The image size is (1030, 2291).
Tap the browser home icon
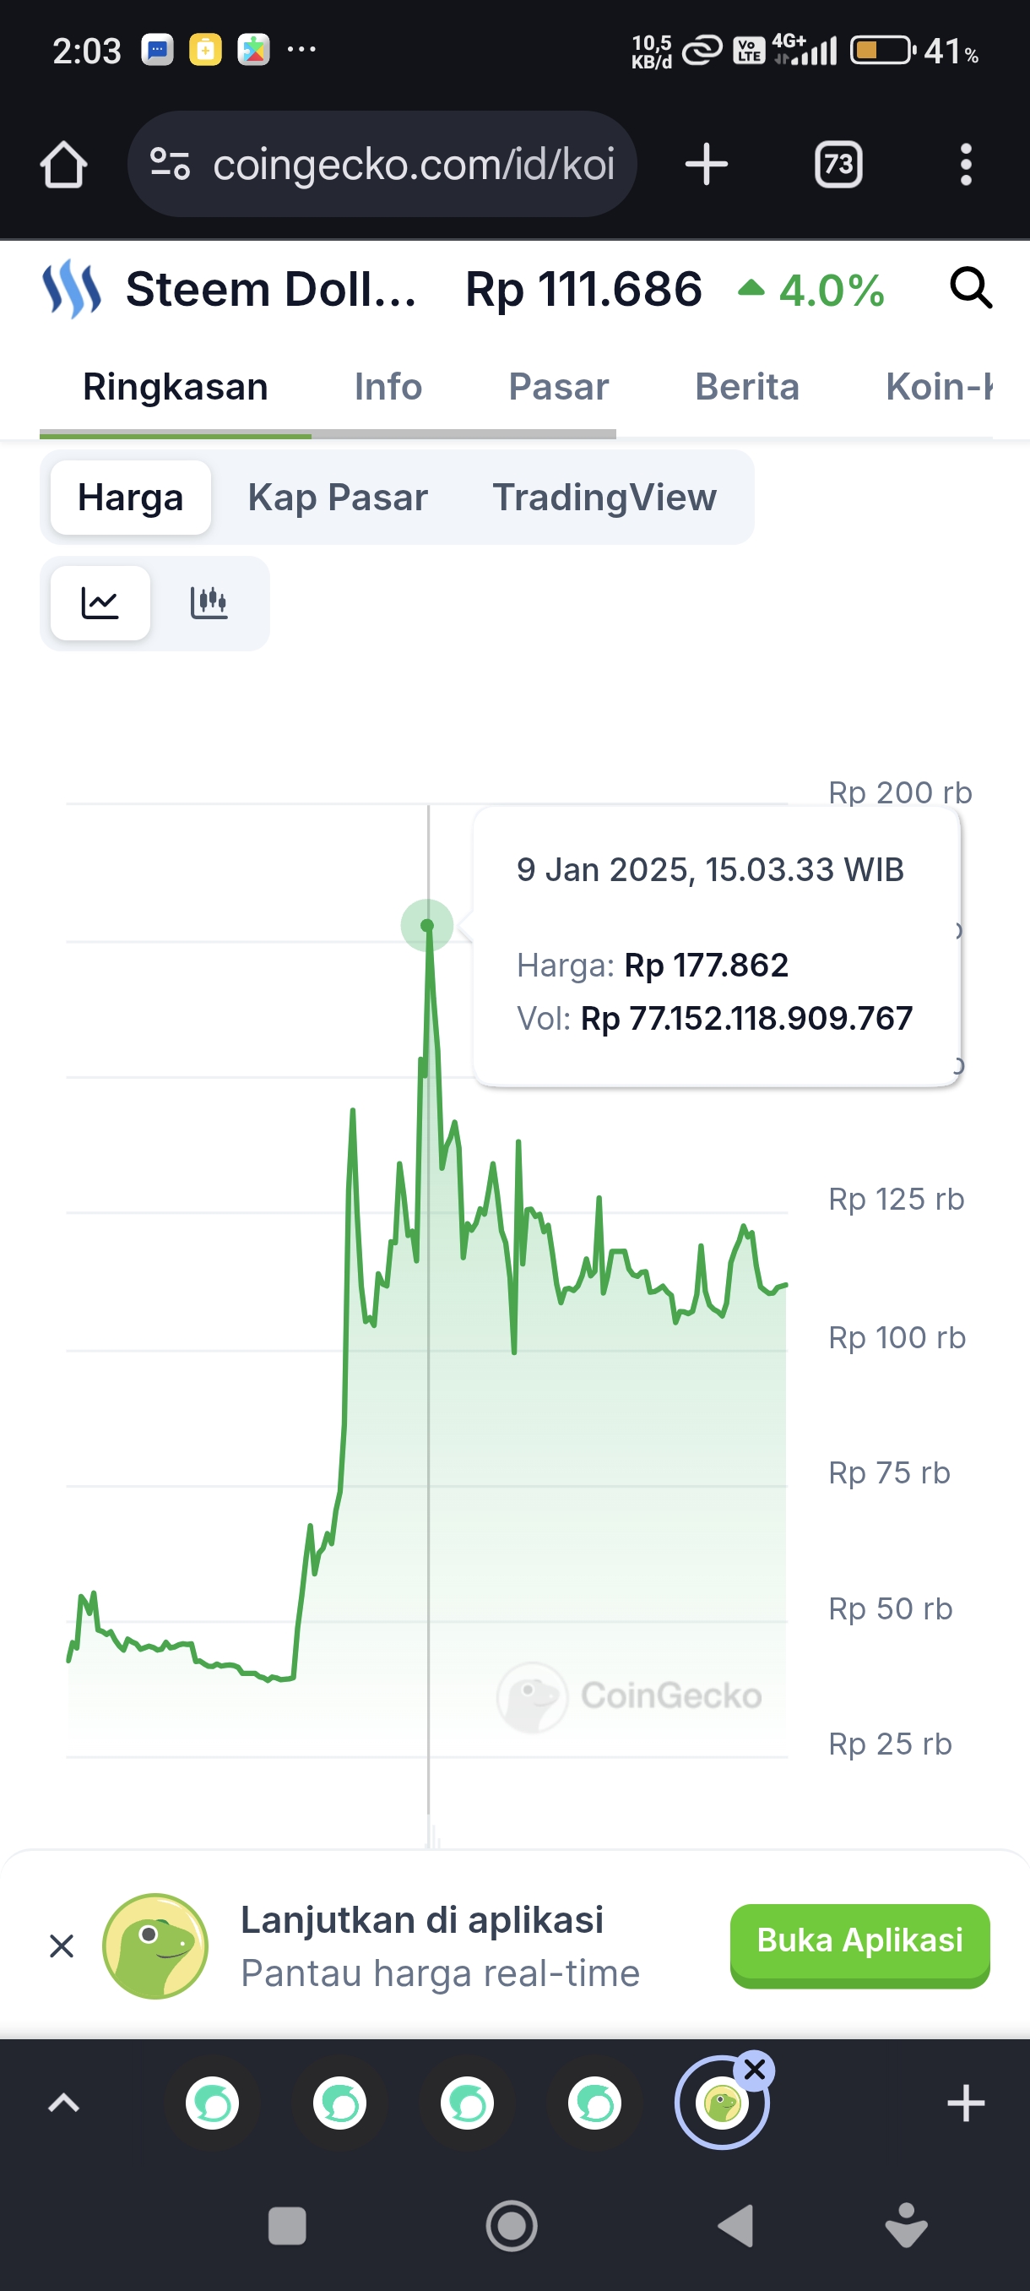(63, 165)
